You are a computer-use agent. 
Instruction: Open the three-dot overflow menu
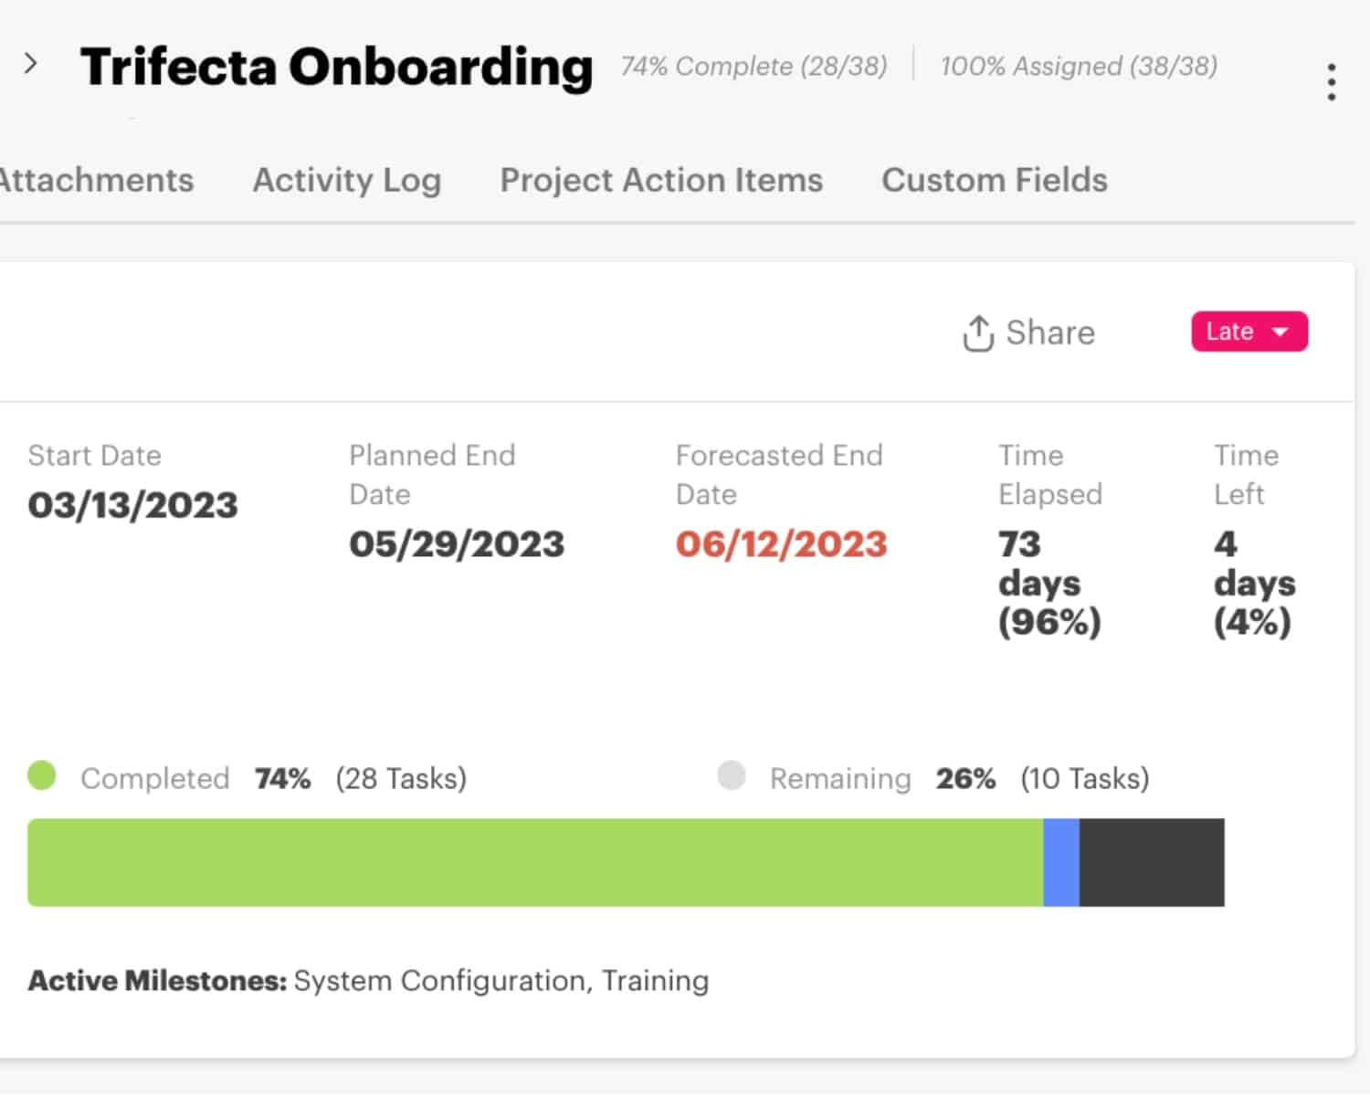tap(1330, 80)
